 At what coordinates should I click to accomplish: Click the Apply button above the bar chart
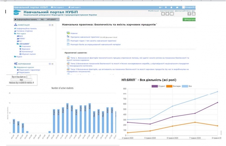(21, 80)
